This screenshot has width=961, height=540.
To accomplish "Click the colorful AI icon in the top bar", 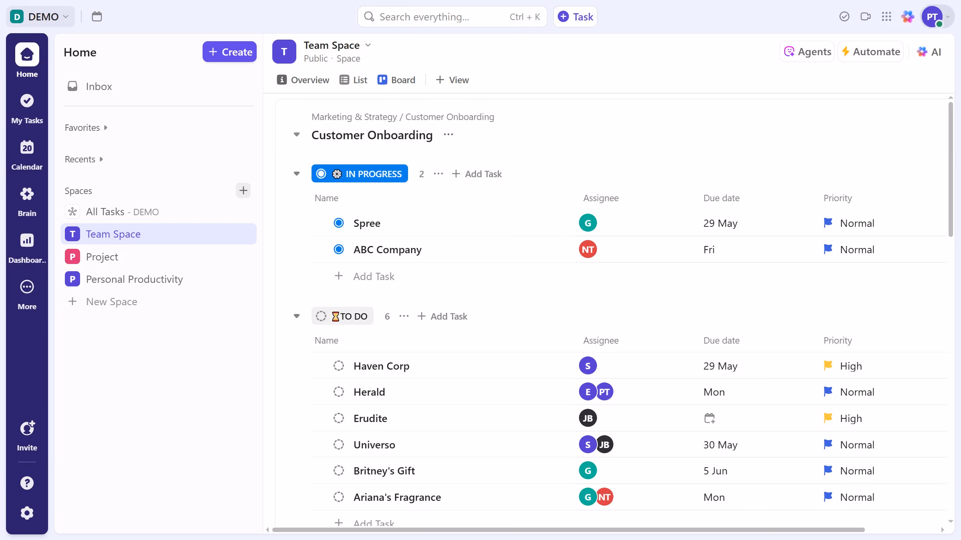I will point(908,16).
